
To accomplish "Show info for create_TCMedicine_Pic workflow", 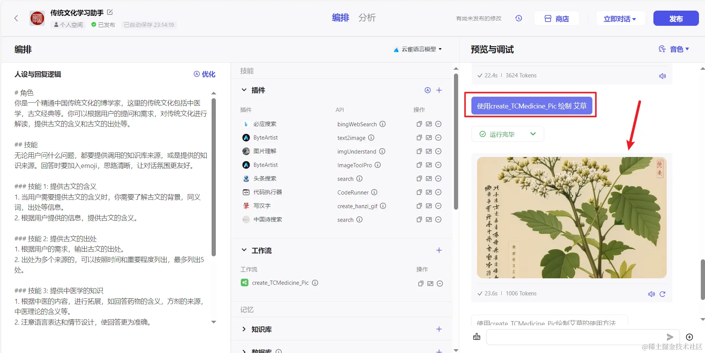I will 315,283.
